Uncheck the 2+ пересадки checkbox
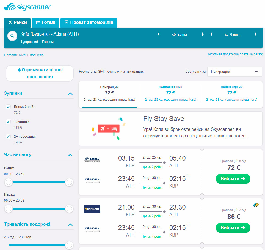Image resolution: width=265 pixels, height=250 pixels. point(8,137)
